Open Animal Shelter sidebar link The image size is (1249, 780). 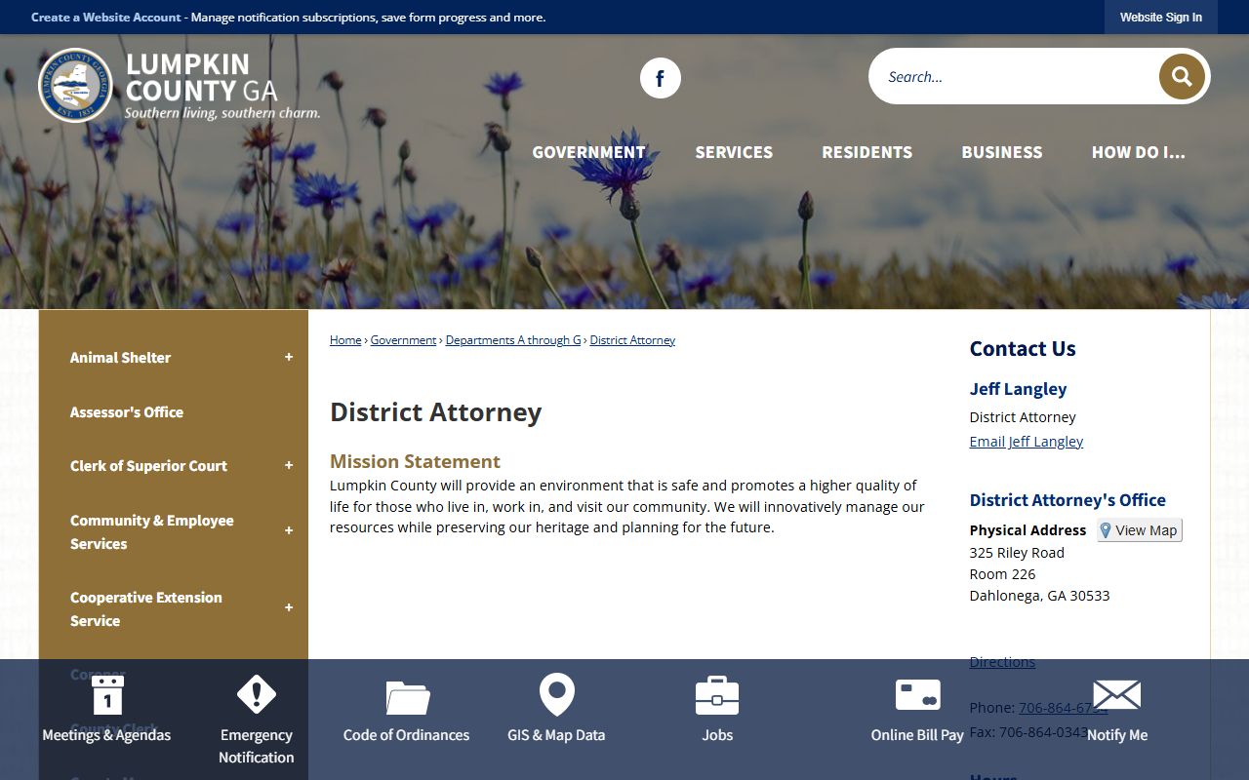120,358
